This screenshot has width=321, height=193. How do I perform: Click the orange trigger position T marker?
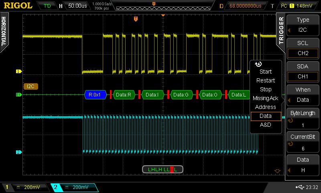pos(136,19)
